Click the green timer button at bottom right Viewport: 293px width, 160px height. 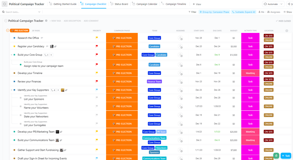pyautogui.click(x=276, y=156)
